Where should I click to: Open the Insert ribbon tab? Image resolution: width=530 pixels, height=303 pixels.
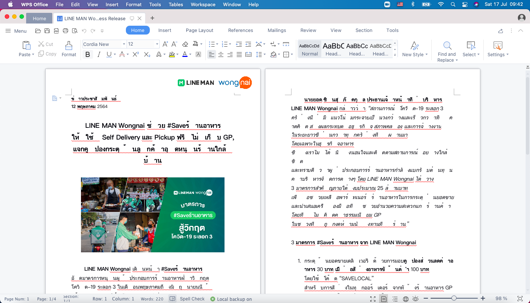coord(165,30)
